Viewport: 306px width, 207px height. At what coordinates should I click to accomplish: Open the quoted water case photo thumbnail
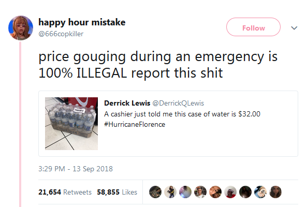pyautogui.click(x=71, y=124)
